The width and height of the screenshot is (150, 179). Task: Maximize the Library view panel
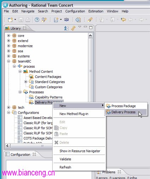[x=91, y=28]
